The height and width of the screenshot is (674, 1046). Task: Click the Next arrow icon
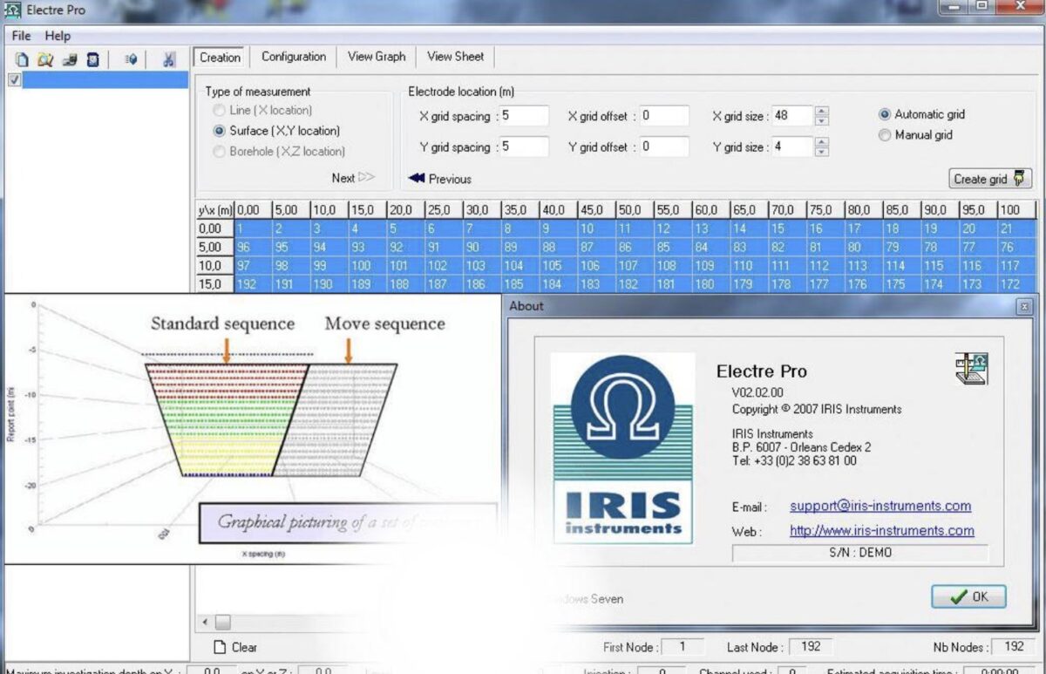coord(366,178)
